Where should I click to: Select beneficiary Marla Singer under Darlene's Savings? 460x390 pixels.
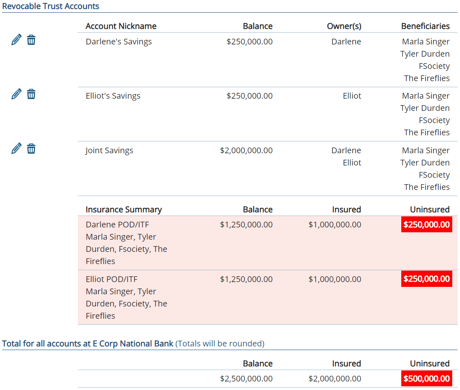click(x=425, y=41)
